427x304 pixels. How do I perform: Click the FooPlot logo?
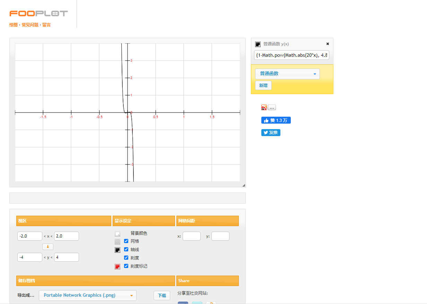tap(38, 14)
